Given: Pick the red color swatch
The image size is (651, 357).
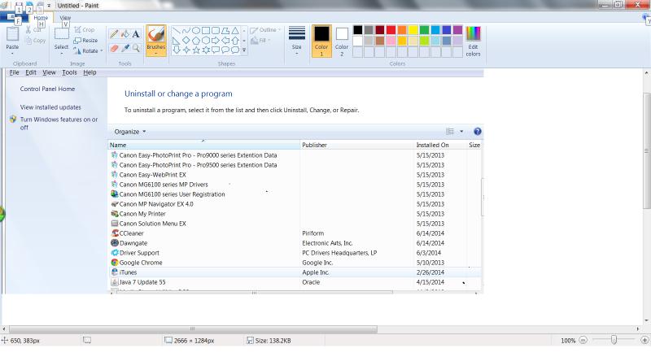Looking at the screenshot, I should coord(391,30).
